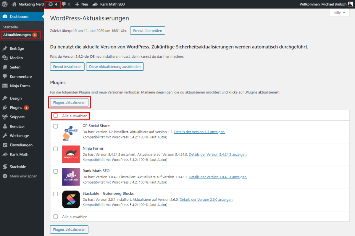Click the Design paintbrush icon
Screen dimensions: 355x236
coord(5,98)
